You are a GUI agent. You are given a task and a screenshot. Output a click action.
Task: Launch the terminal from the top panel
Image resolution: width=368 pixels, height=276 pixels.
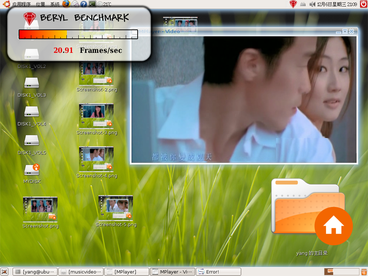point(92,4)
